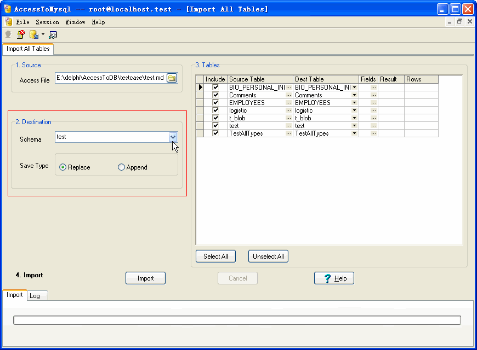Open Dest Table dropdown for test
This screenshot has height=350, width=477.
[354, 126]
